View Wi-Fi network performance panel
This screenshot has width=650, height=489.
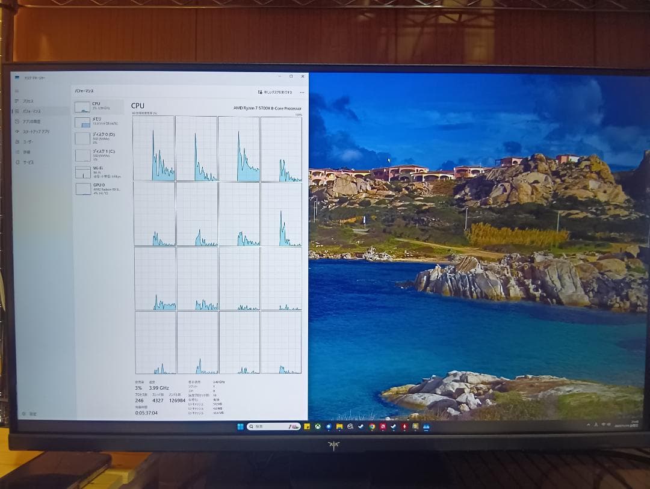point(95,171)
